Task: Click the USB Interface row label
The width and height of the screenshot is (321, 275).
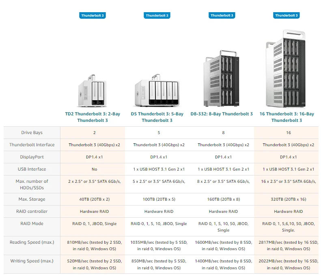Action: 32,169
